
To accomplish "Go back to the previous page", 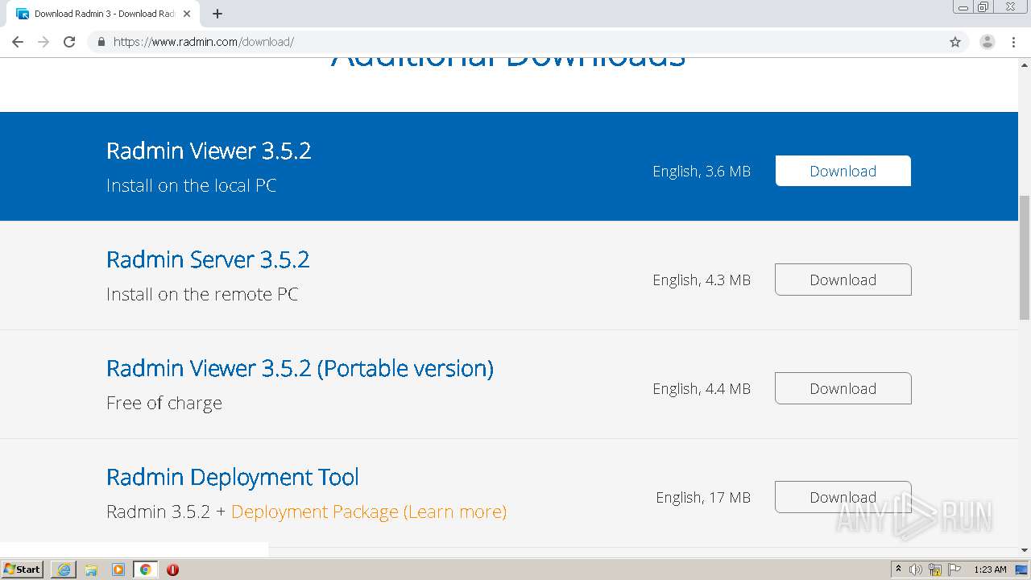I will click(18, 42).
